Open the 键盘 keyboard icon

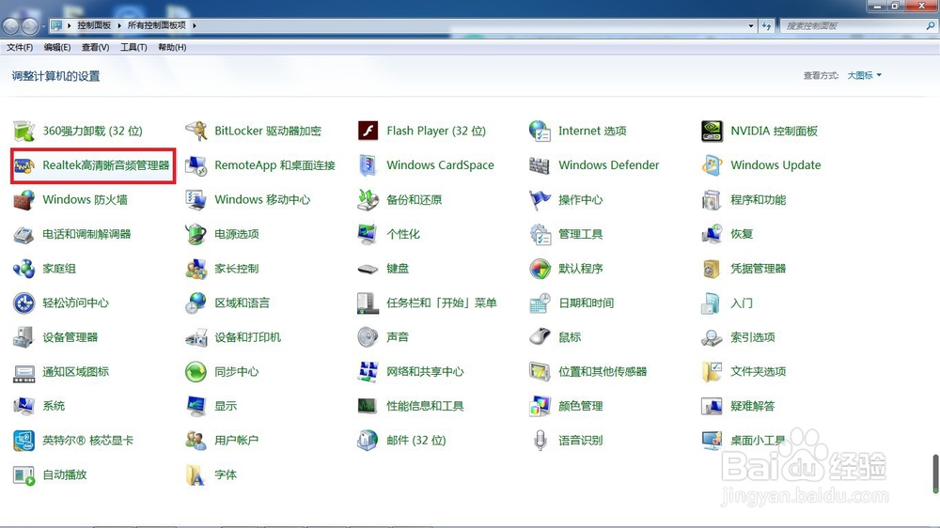pyautogui.click(x=368, y=269)
